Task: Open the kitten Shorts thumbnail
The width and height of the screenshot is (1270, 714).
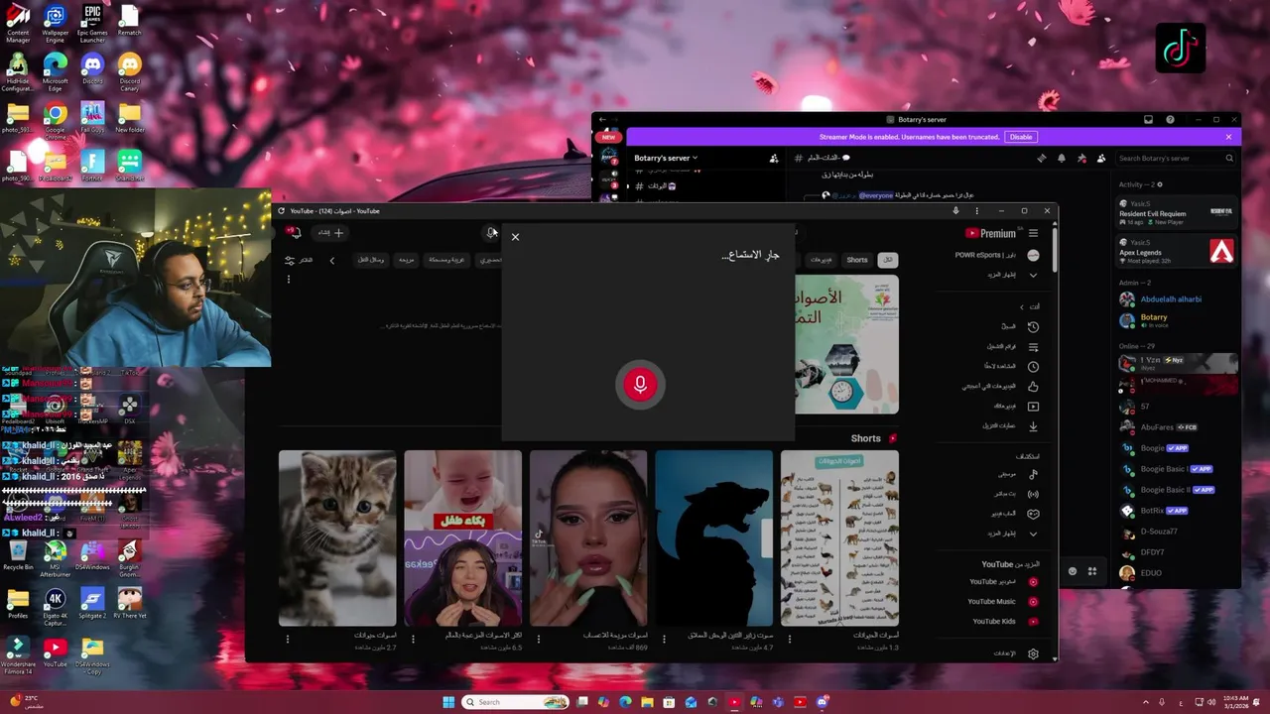Action: pyautogui.click(x=337, y=538)
